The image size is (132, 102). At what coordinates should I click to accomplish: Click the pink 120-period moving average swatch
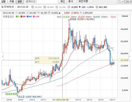click(x=34, y=16)
